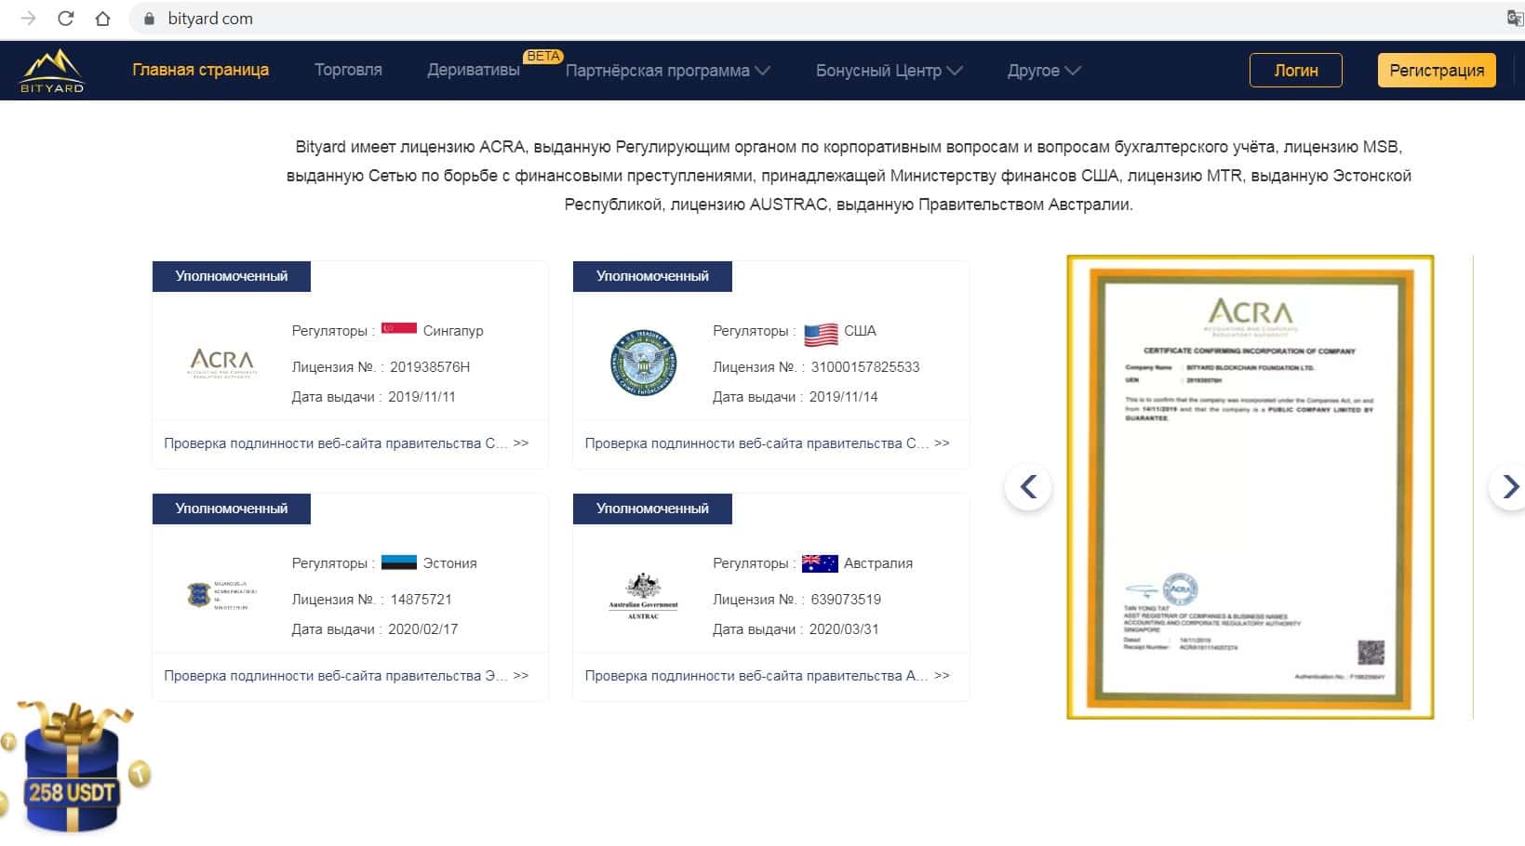Open Деривативы BETA menu item
The image size is (1525, 846).
click(474, 71)
